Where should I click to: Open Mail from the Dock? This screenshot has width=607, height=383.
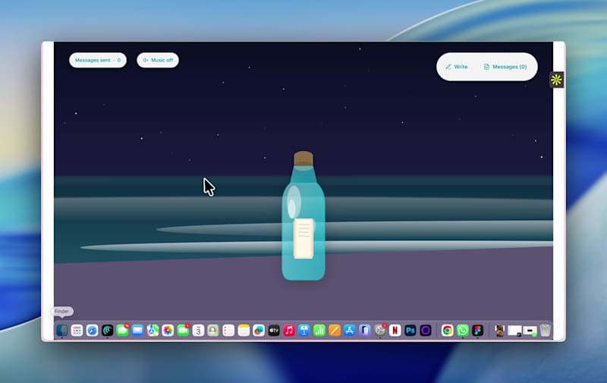tap(137, 331)
